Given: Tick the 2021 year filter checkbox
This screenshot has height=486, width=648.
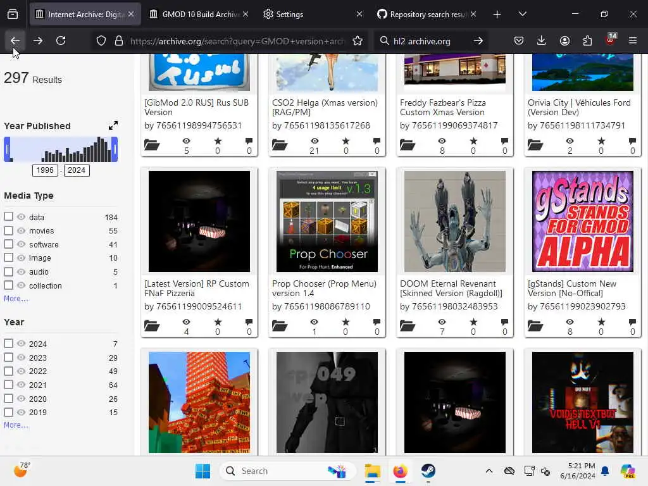Looking at the screenshot, I should (8, 385).
